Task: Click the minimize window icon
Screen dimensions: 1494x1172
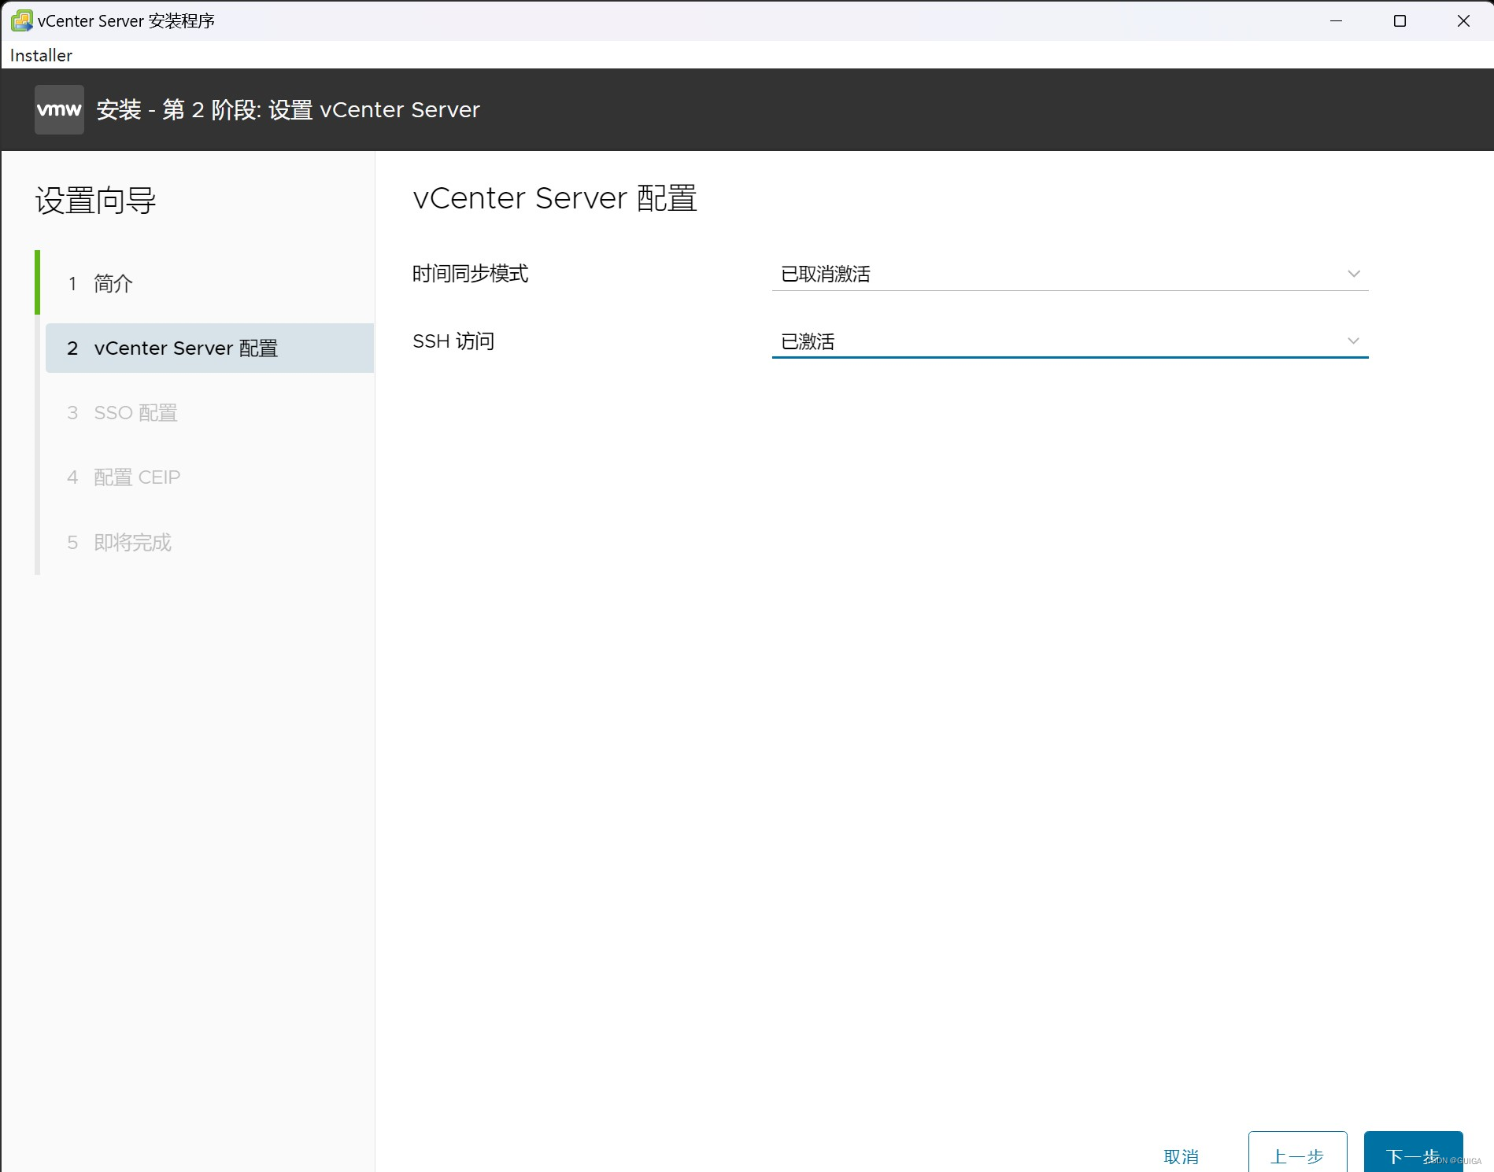Action: [x=1336, y=21]
